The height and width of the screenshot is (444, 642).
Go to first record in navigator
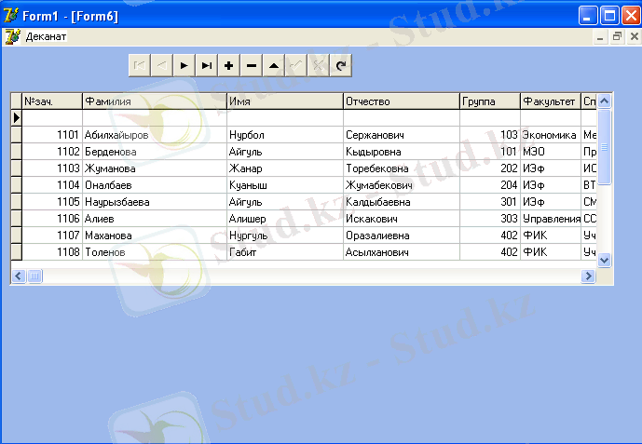[140, 65]
